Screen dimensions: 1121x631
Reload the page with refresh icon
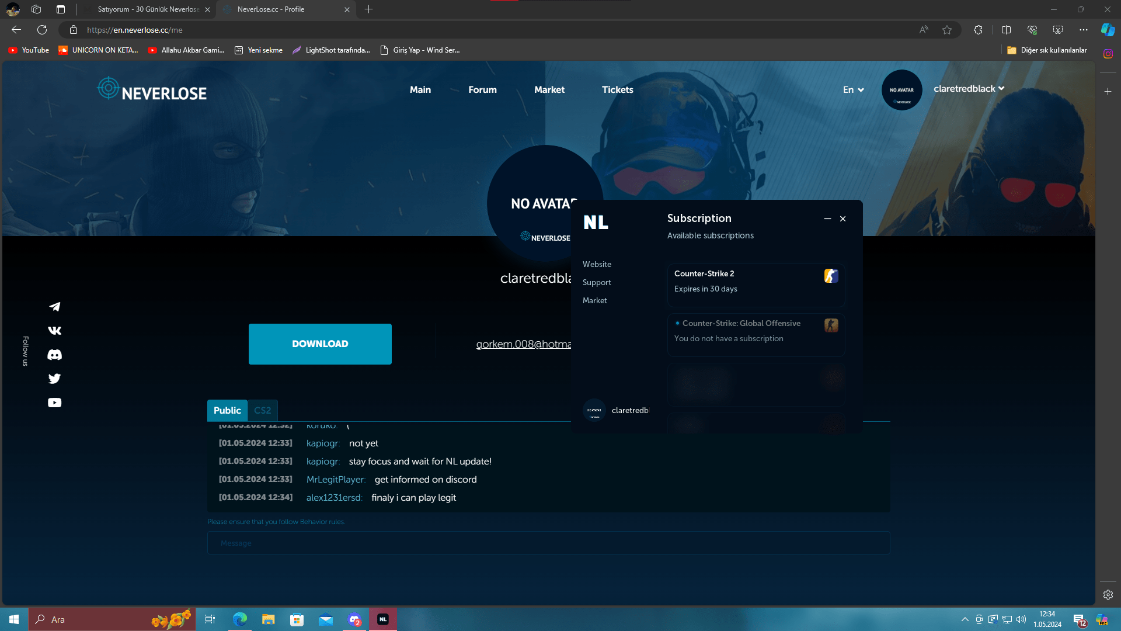click(x=42, y=30)
